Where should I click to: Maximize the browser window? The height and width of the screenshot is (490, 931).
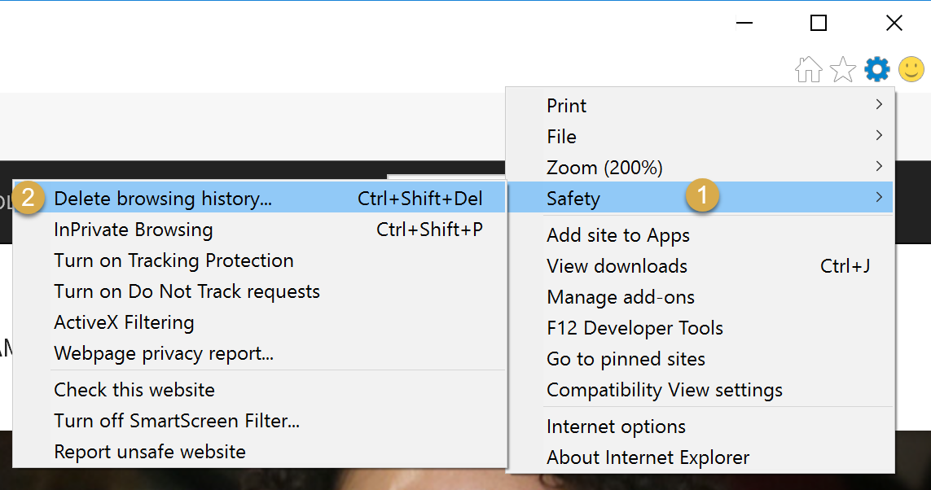819,23
